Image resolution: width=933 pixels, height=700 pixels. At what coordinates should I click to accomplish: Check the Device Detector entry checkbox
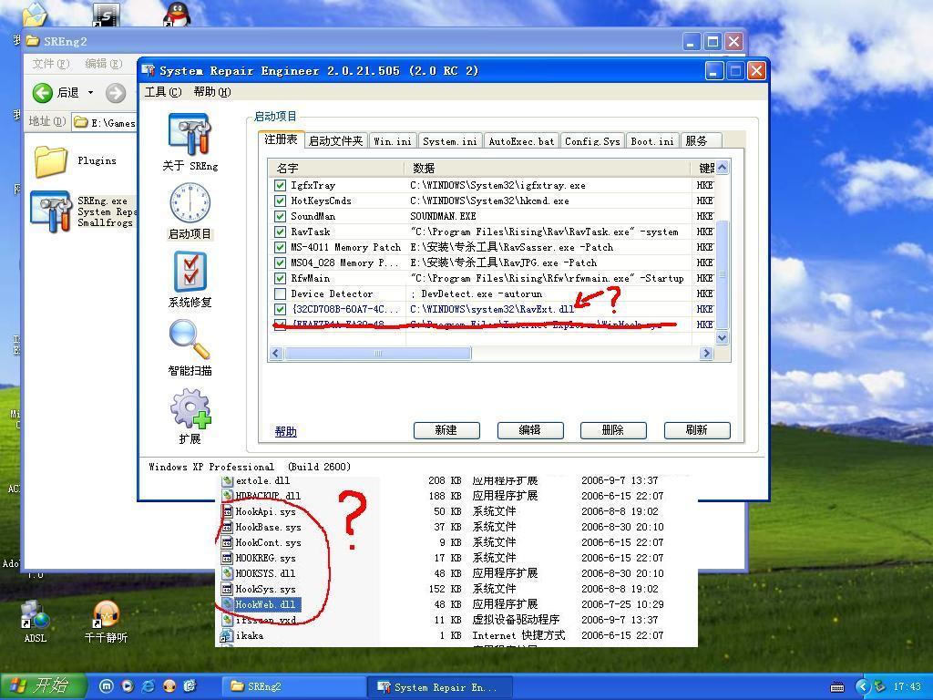click(280, 293)
